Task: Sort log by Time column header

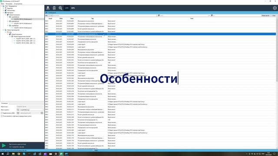Action: tap(72, 18)
